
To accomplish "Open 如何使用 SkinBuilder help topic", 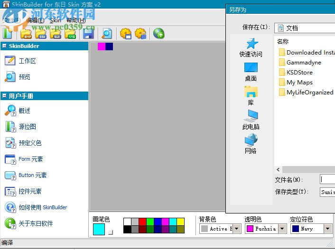I will [x=36, y=207].
